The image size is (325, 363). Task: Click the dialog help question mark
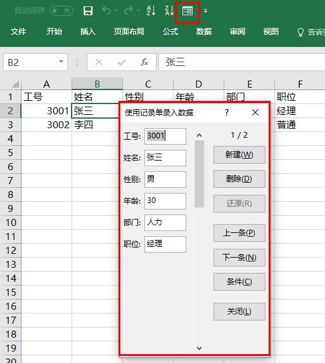tap(227, 112)
